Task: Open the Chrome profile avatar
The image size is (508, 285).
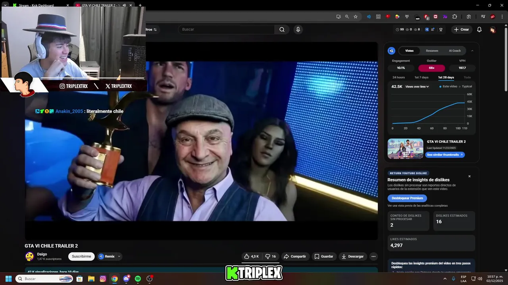Action: [493, 17]
